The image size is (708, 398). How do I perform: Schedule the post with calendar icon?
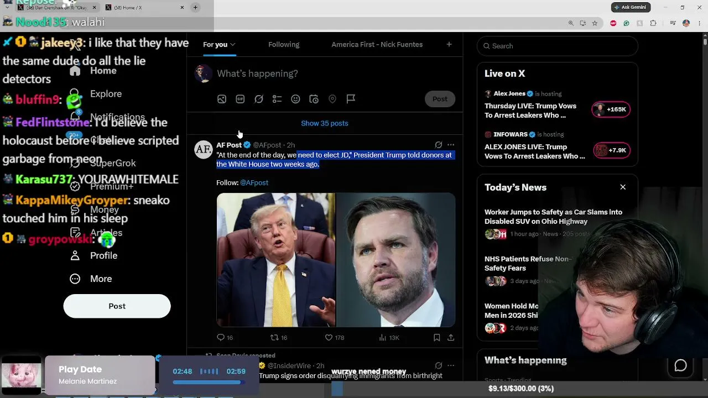(314, 99)
